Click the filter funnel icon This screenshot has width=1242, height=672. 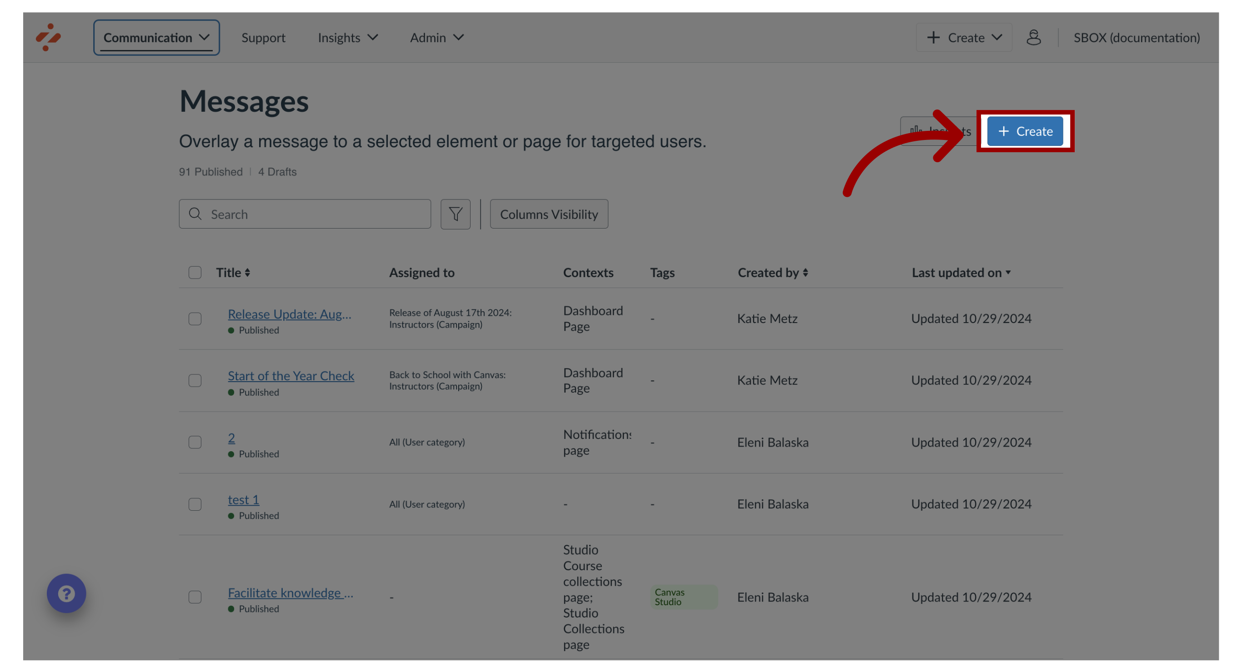(x=455, y=214)
